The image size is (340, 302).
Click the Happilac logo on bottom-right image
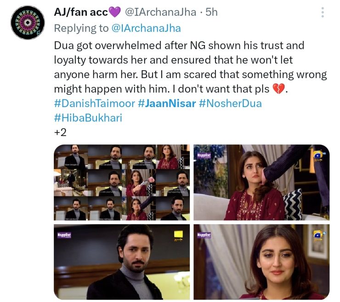click(x=204, y=235)
